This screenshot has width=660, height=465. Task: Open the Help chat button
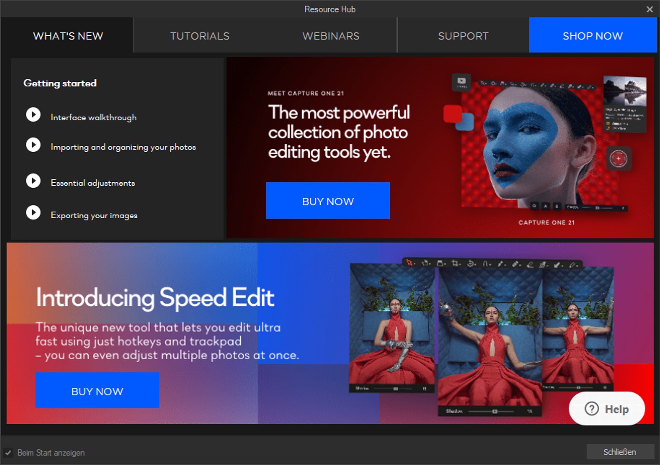coord(607,409)
